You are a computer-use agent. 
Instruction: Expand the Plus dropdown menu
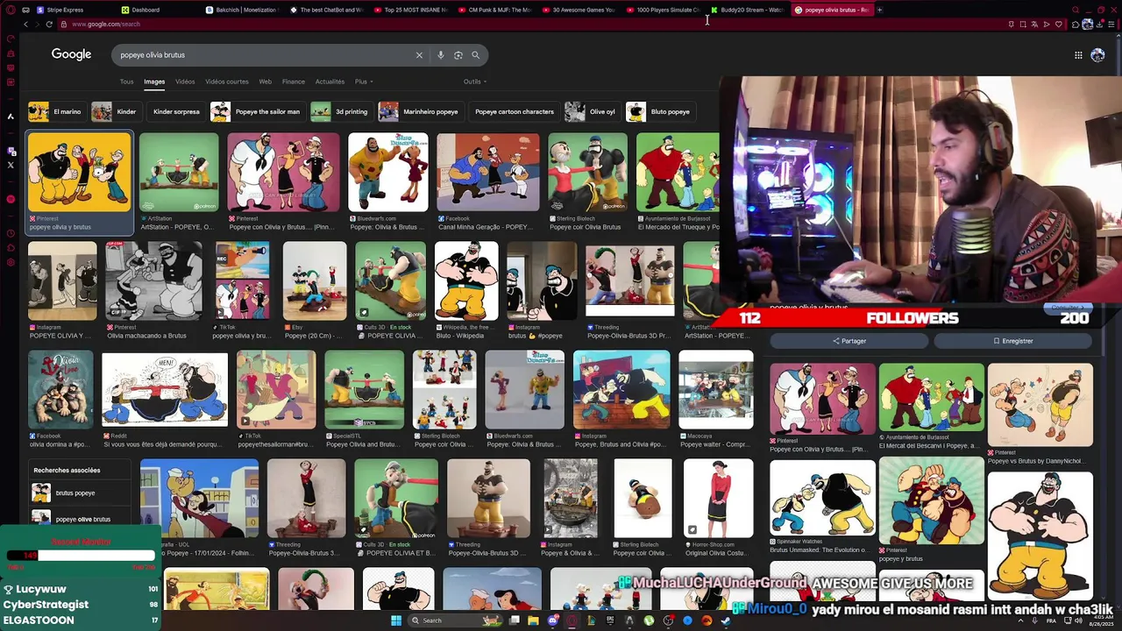pyautogui.click(x=363, y=82)
